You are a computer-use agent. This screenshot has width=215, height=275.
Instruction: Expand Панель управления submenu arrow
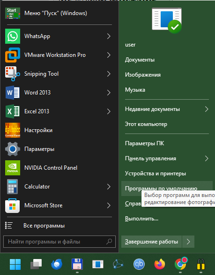(207, 158)
